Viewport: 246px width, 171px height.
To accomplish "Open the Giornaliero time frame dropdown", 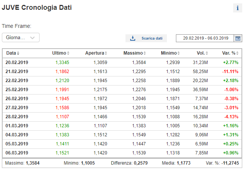I will tap(21, 38).
